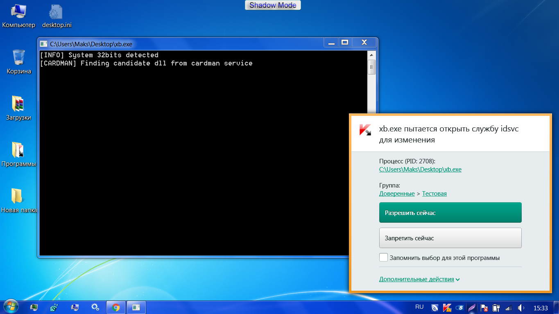Open the Тестовая group link
The image size is (559, 314).
pyautogui.click(x=435, y=194)
